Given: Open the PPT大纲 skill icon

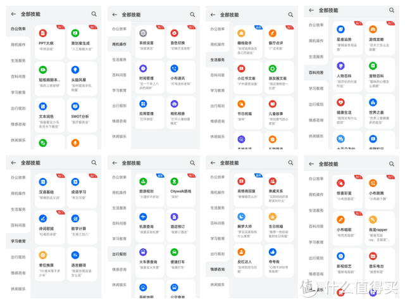Looking at the screenshot, I should click(x=42, y=32).
